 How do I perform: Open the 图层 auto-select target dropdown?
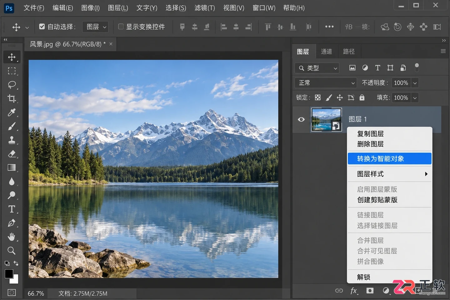point(96,27)
